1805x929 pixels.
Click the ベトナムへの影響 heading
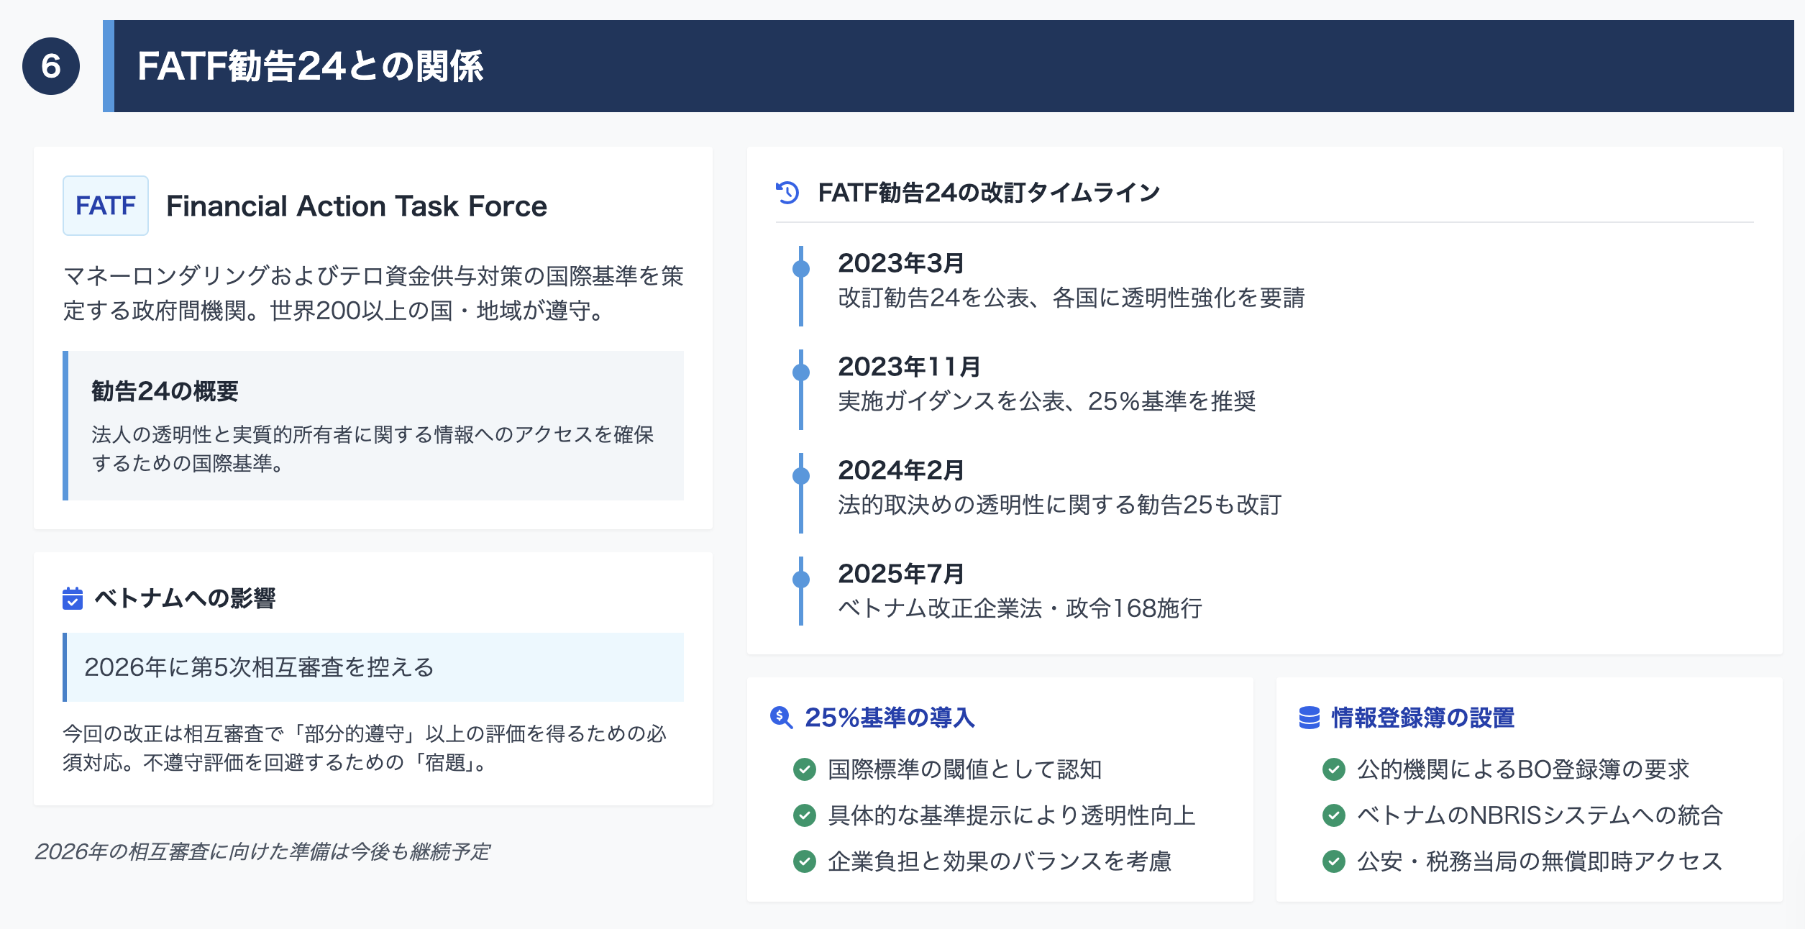(185, 598)
